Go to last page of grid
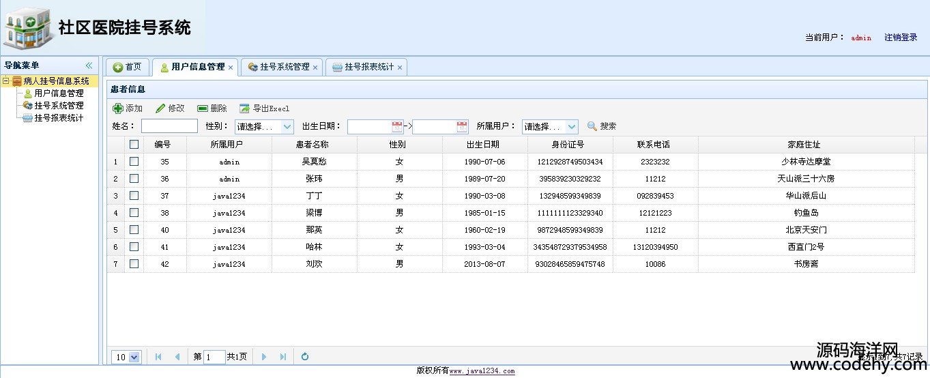Image resolution: width=930 pixels, height=378 pixels. 283,357
